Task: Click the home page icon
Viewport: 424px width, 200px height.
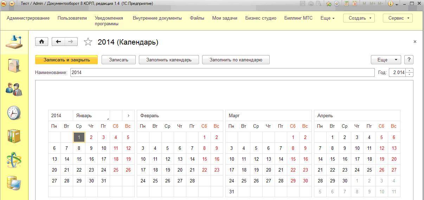Action: tap(41, 42)
